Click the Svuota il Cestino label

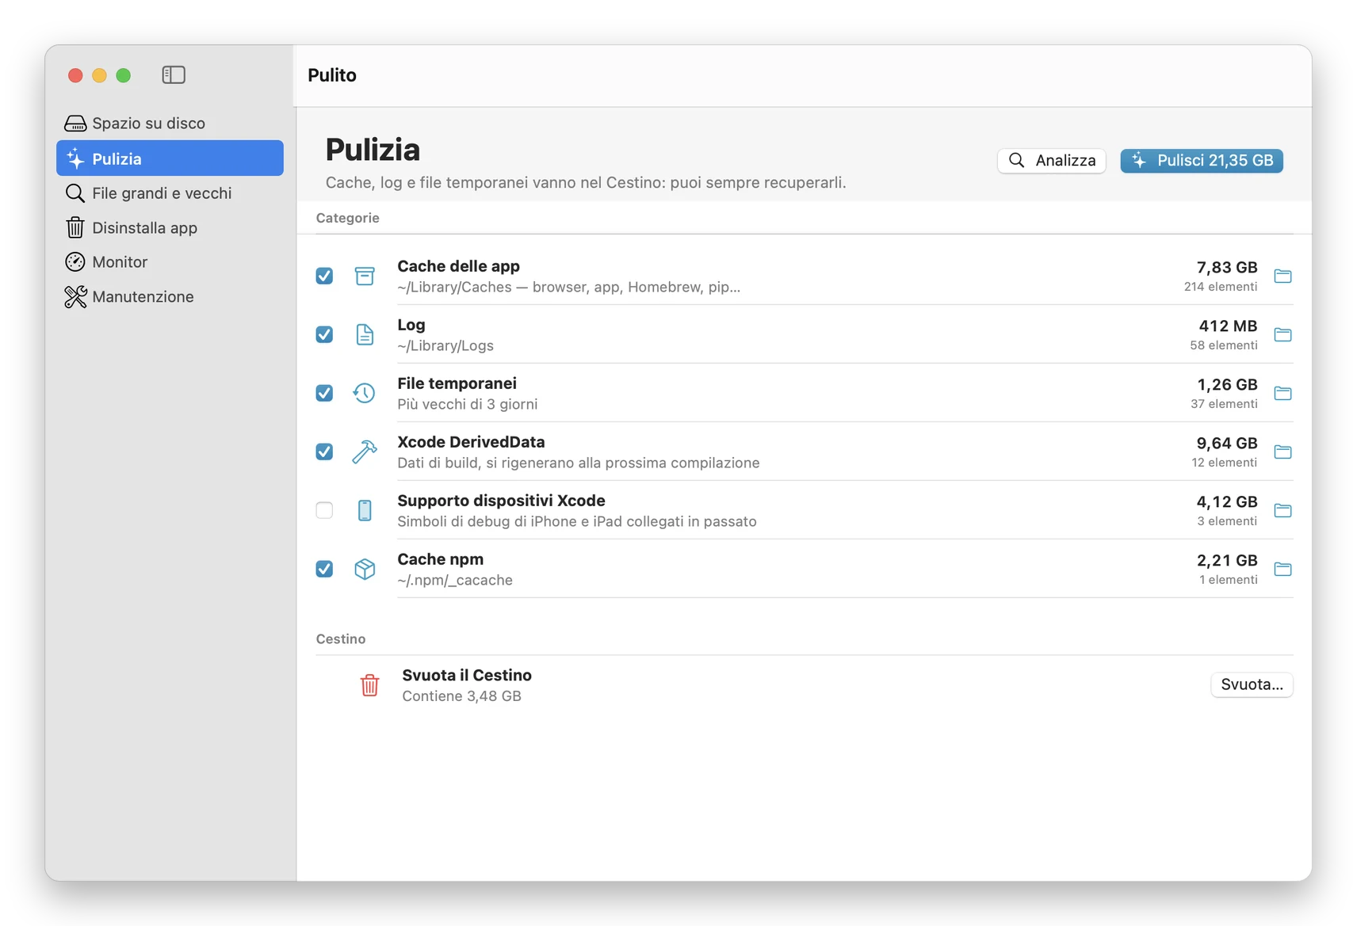(x=467, y=675)
